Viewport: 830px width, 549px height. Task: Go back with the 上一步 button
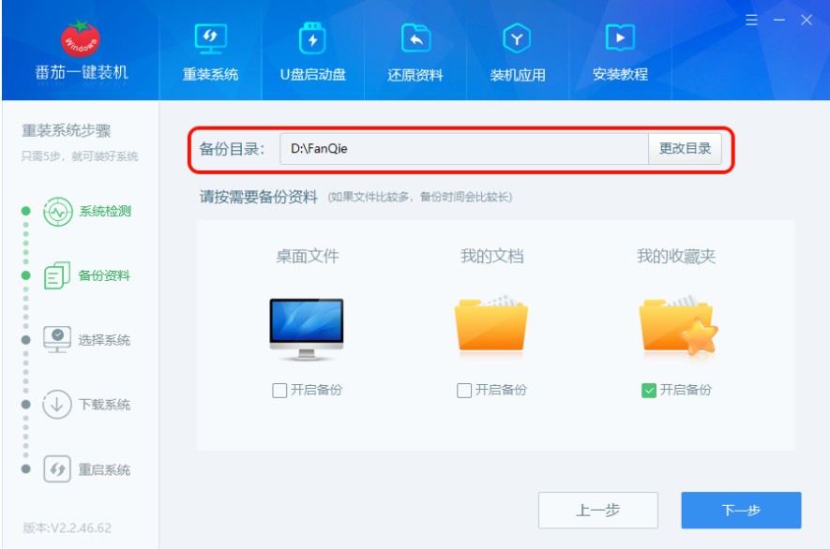pyautogui.click(x=598, y=511)
